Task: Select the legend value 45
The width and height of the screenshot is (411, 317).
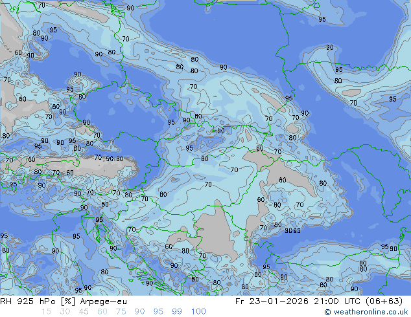Action: 84,312
